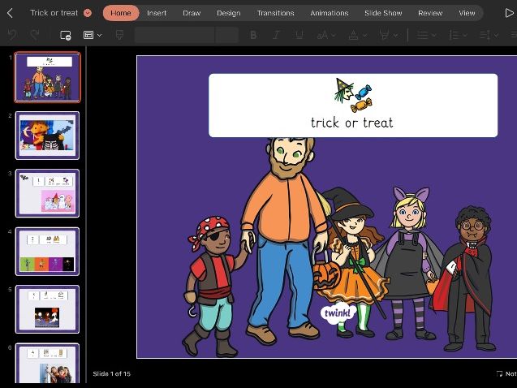Select slide 2 thumbnail with puppet photo
The image size is (517, 388).
(47, 136)
